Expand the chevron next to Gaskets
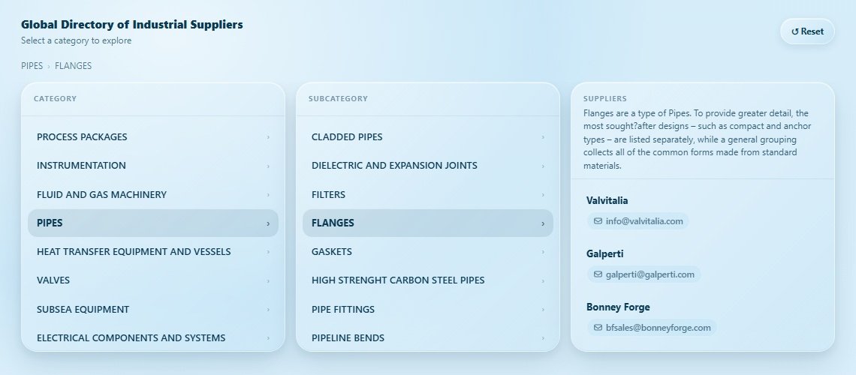 coord(543,252)
